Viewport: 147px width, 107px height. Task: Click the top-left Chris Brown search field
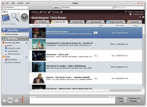pos(15,7)
